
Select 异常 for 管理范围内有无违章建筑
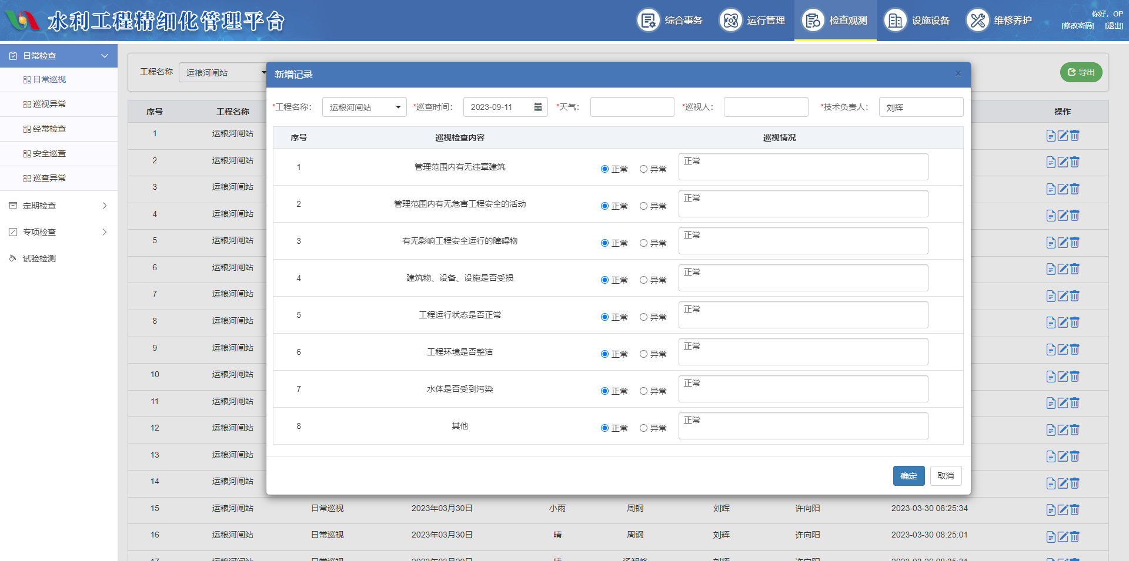pos(643,169)
